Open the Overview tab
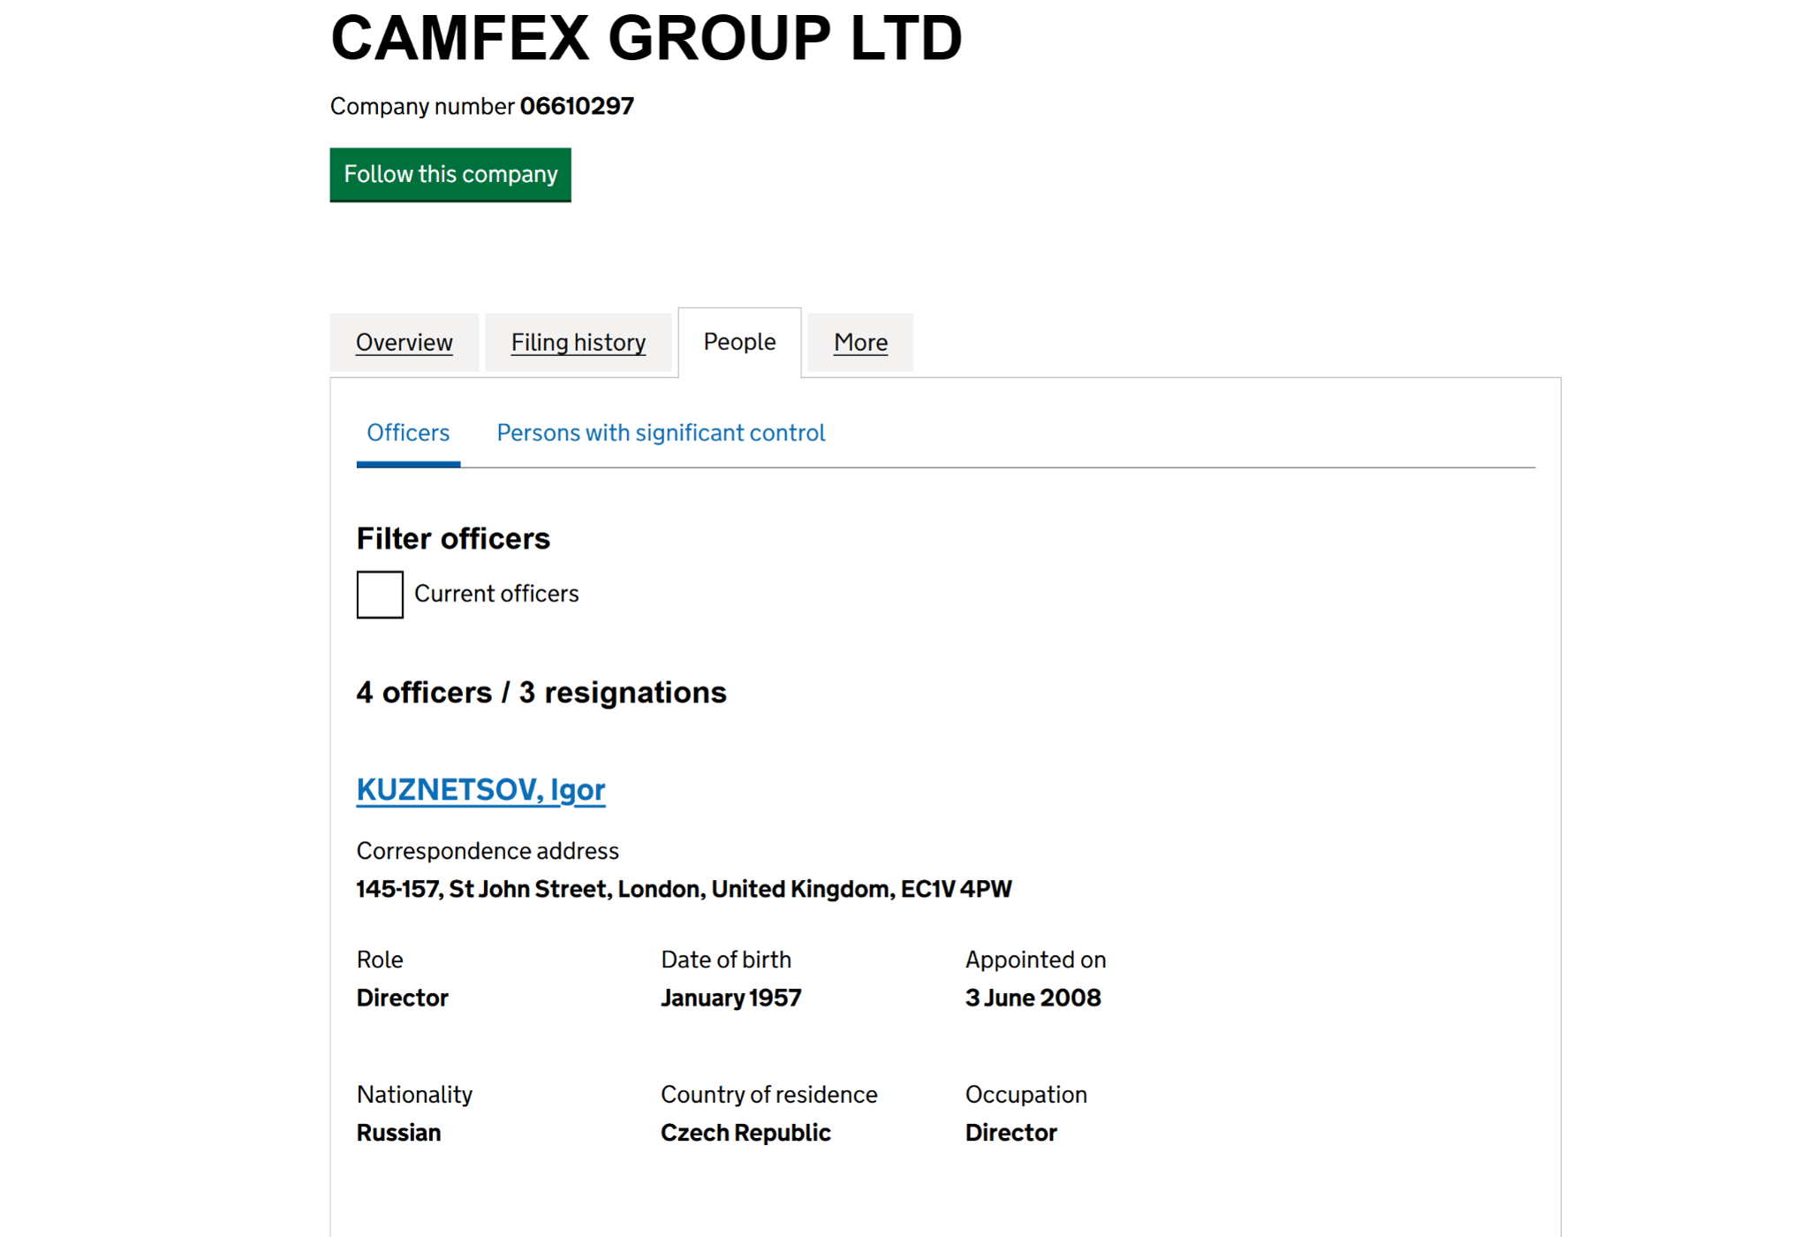1808x1237 pixels. point(404,342)
